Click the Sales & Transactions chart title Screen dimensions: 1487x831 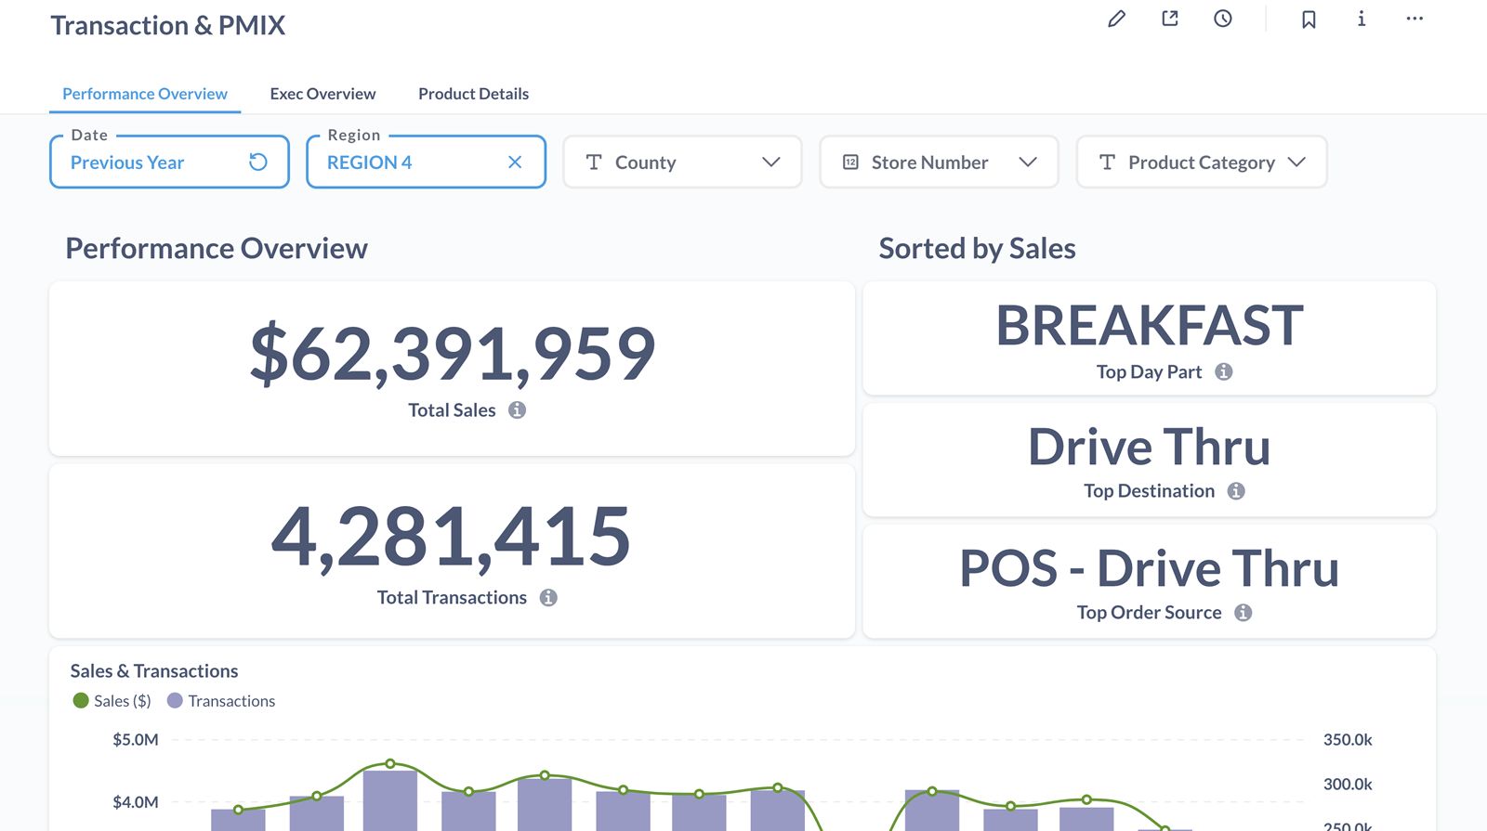click(154, 671)
